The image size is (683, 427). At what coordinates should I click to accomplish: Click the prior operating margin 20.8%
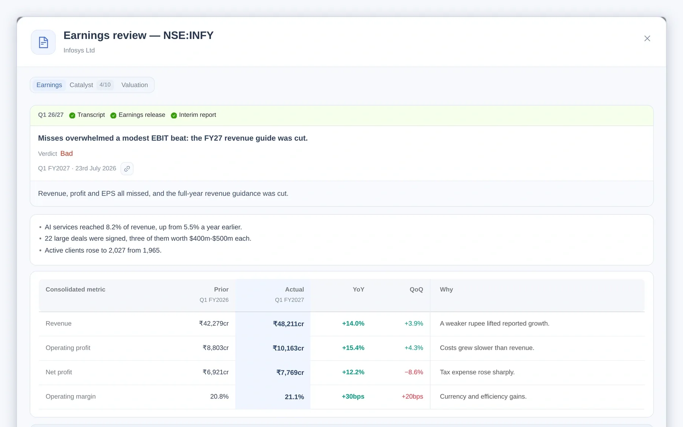[x=219, y=397]
